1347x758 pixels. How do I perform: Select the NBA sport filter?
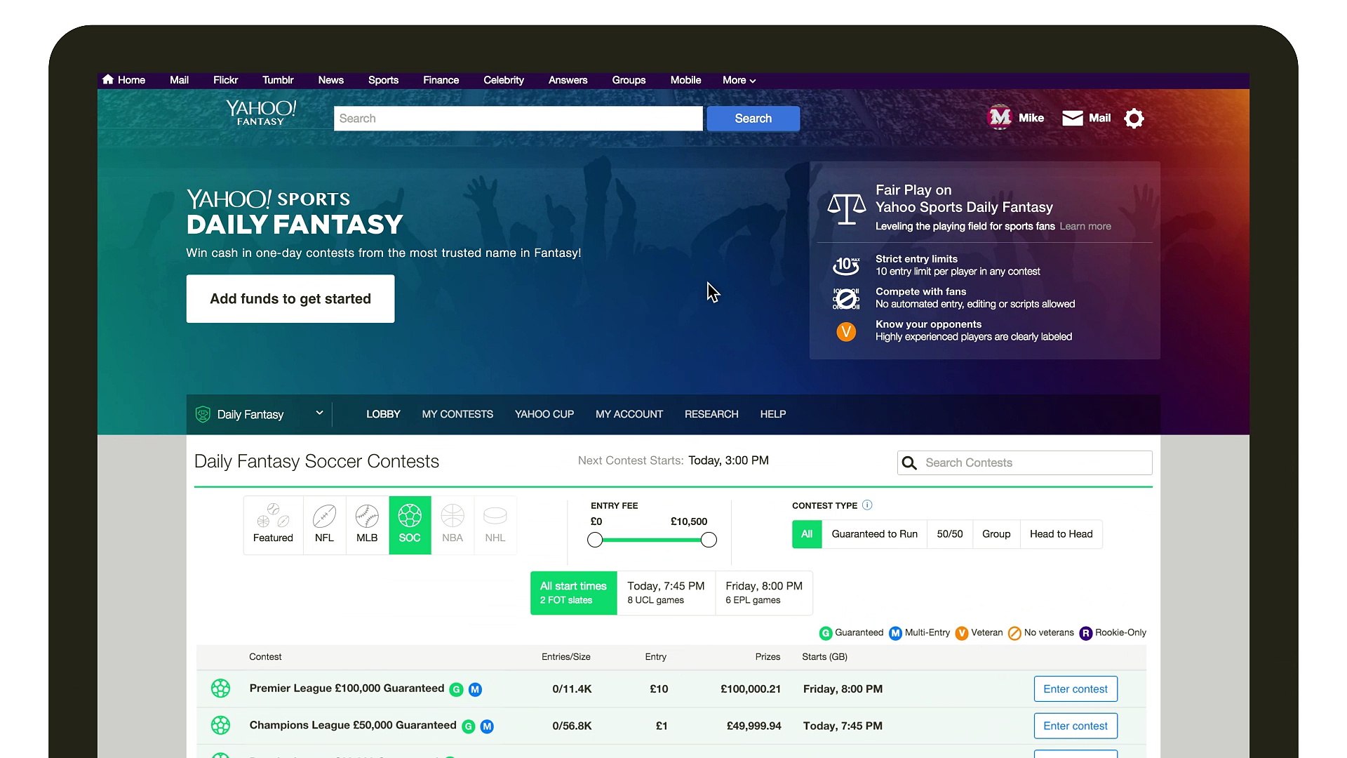point(452,525)
